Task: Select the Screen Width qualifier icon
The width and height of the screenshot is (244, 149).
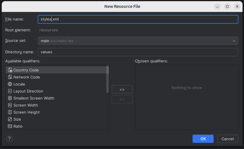Action: (10, 105)
